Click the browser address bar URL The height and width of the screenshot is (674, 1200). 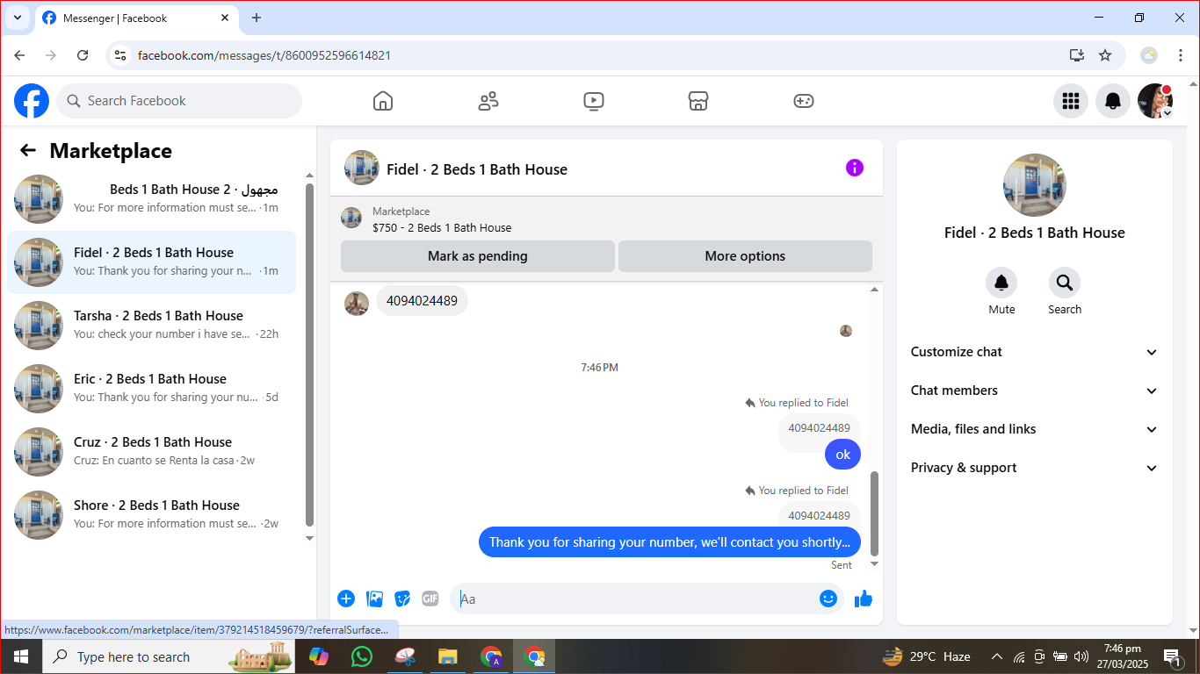pyautogui.click(x=264, y=55)
